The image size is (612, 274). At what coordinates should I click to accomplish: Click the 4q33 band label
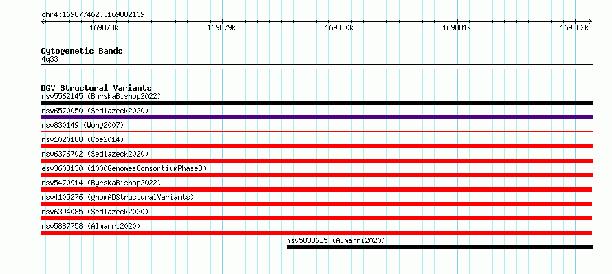coord(50,60)
